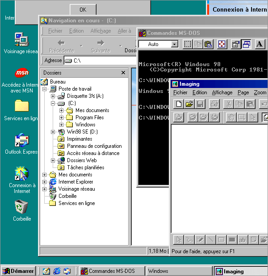
Task: Expand the Program Files folder node
Action: pyautogui.click(x=61, y=117)
